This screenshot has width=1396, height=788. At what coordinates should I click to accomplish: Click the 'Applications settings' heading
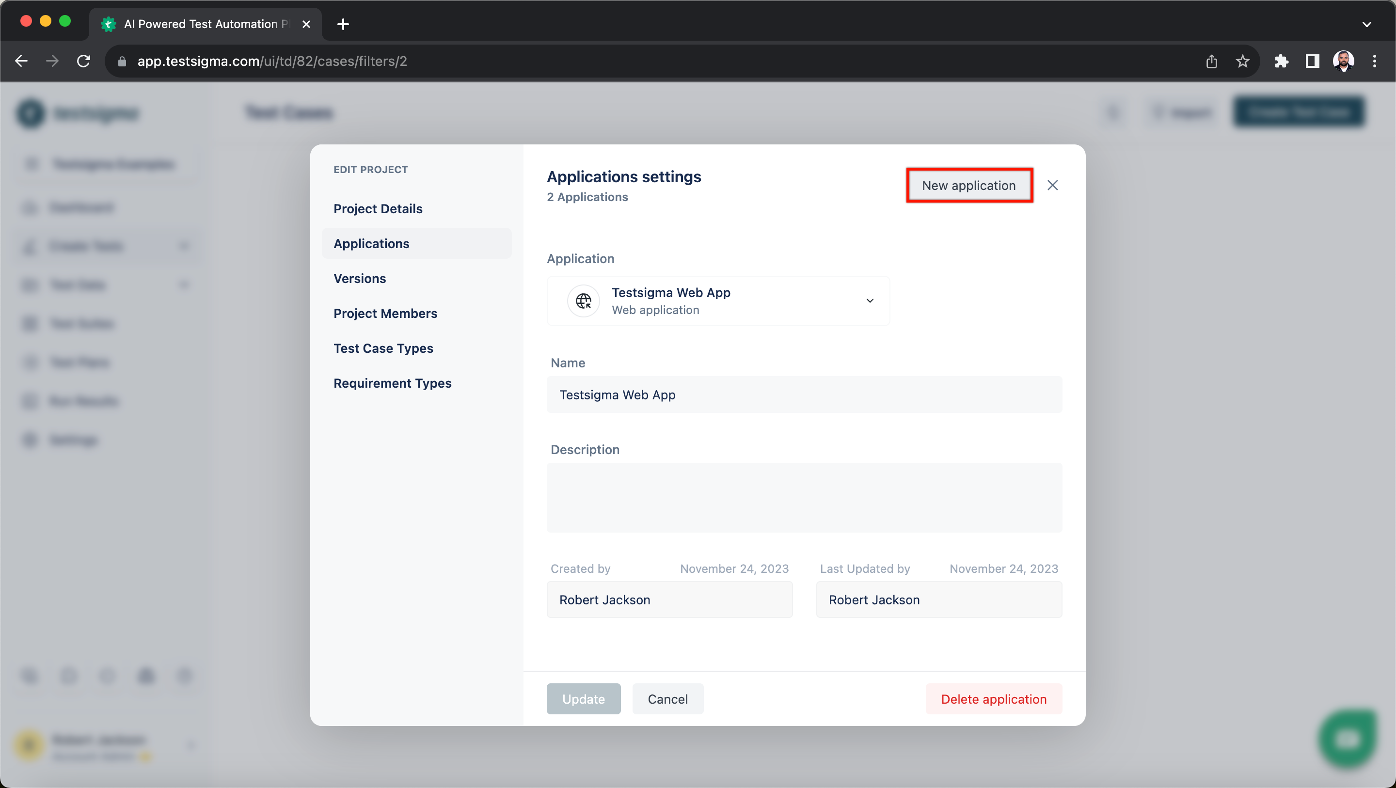coord(624,177)
